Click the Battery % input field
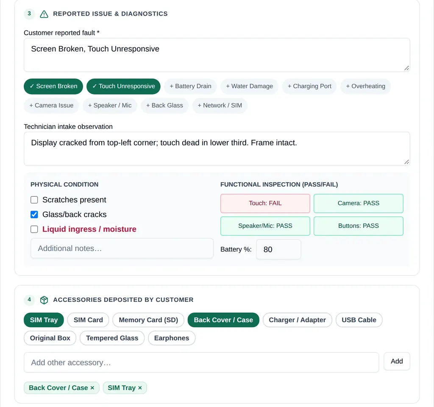This screenshot has width=434, height=407. [278, 249]
